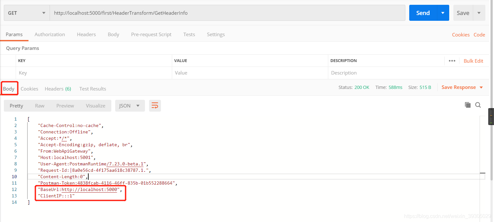Click the Postman-Token line
This screenshot has width=494, height=222.
coord(108,183)
